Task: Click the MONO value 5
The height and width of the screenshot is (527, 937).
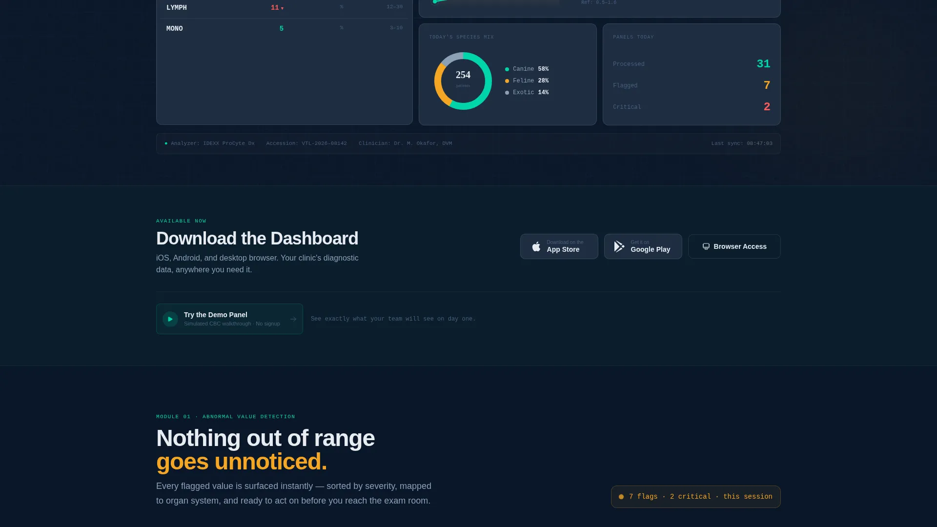Action: coord(282,29)
